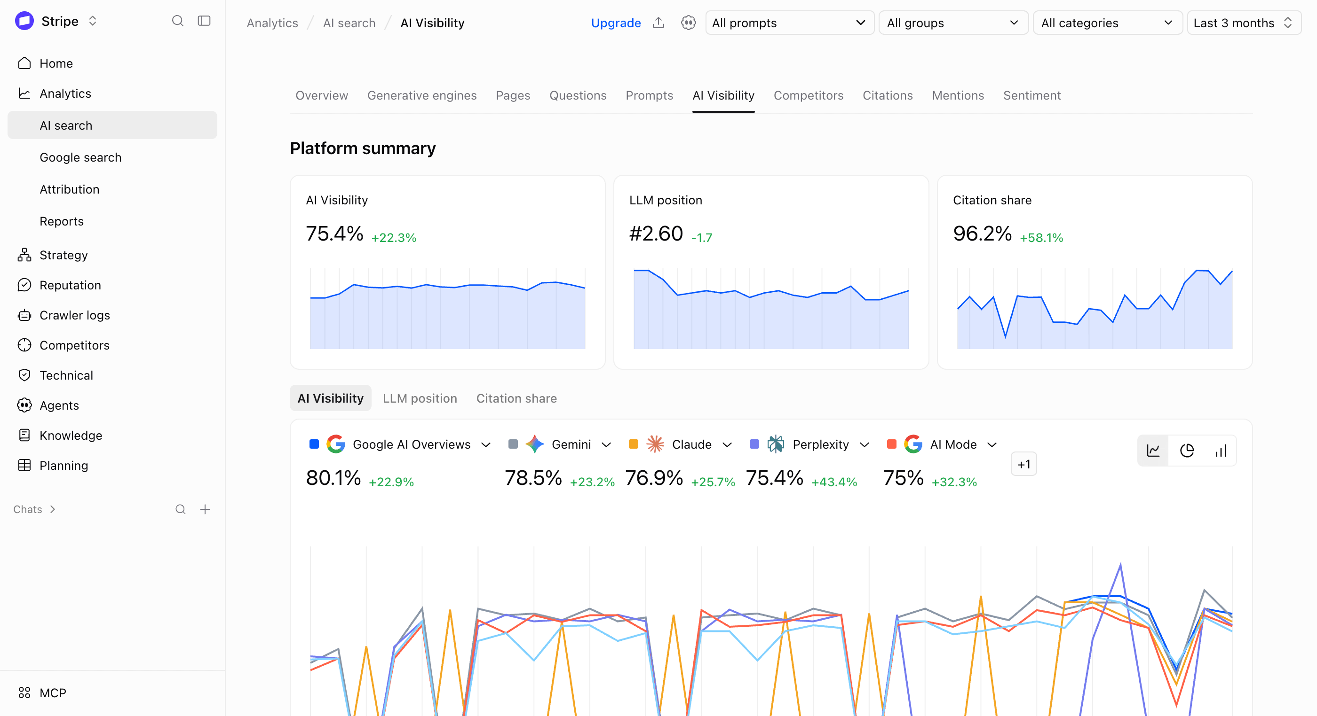Screen dimensions: 1317x716
Task: Expand the Perplexity series chevron
Action: coord(865,445)
